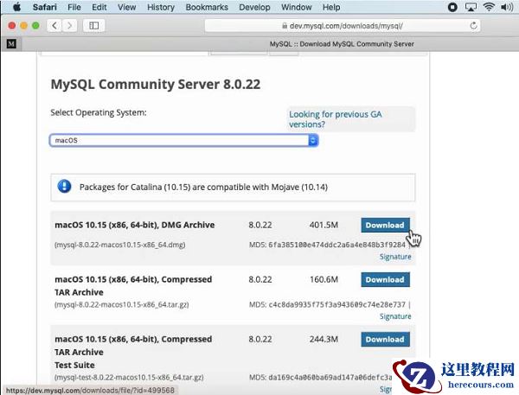Image resolution: width=519 pixels, height=395 pixels.
Task: Click the DMG Archive package title
Action: pos(135,225)
